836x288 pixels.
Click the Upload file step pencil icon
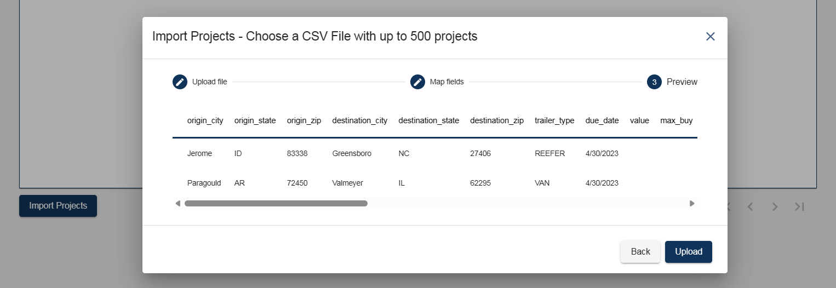(x=180, y=82)
